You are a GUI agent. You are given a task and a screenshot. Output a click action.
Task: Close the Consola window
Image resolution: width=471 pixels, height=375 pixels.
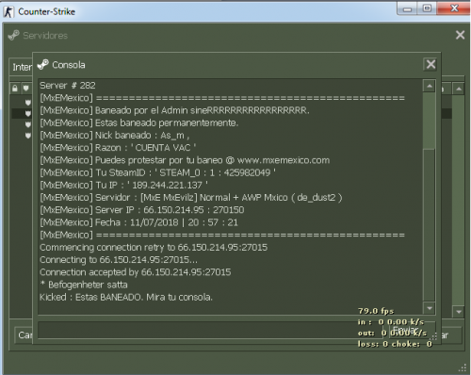point(430,64)
